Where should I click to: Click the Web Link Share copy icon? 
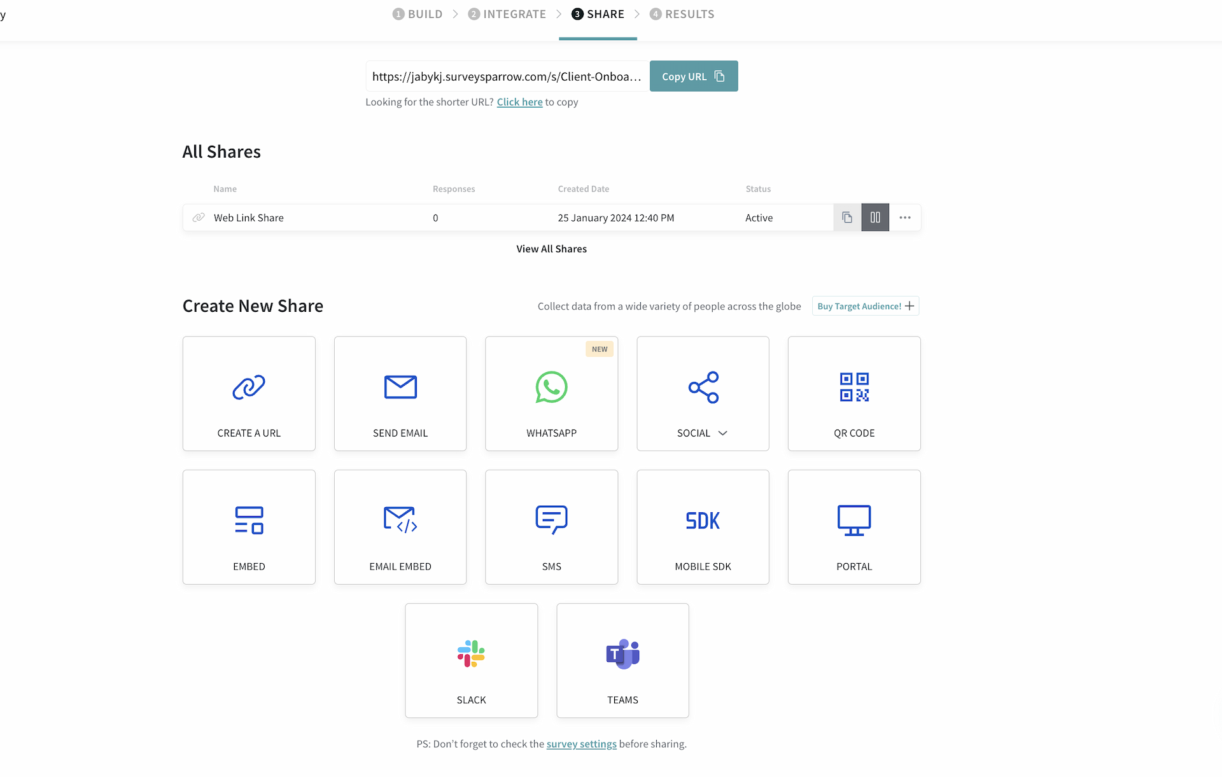click(847, 217)
